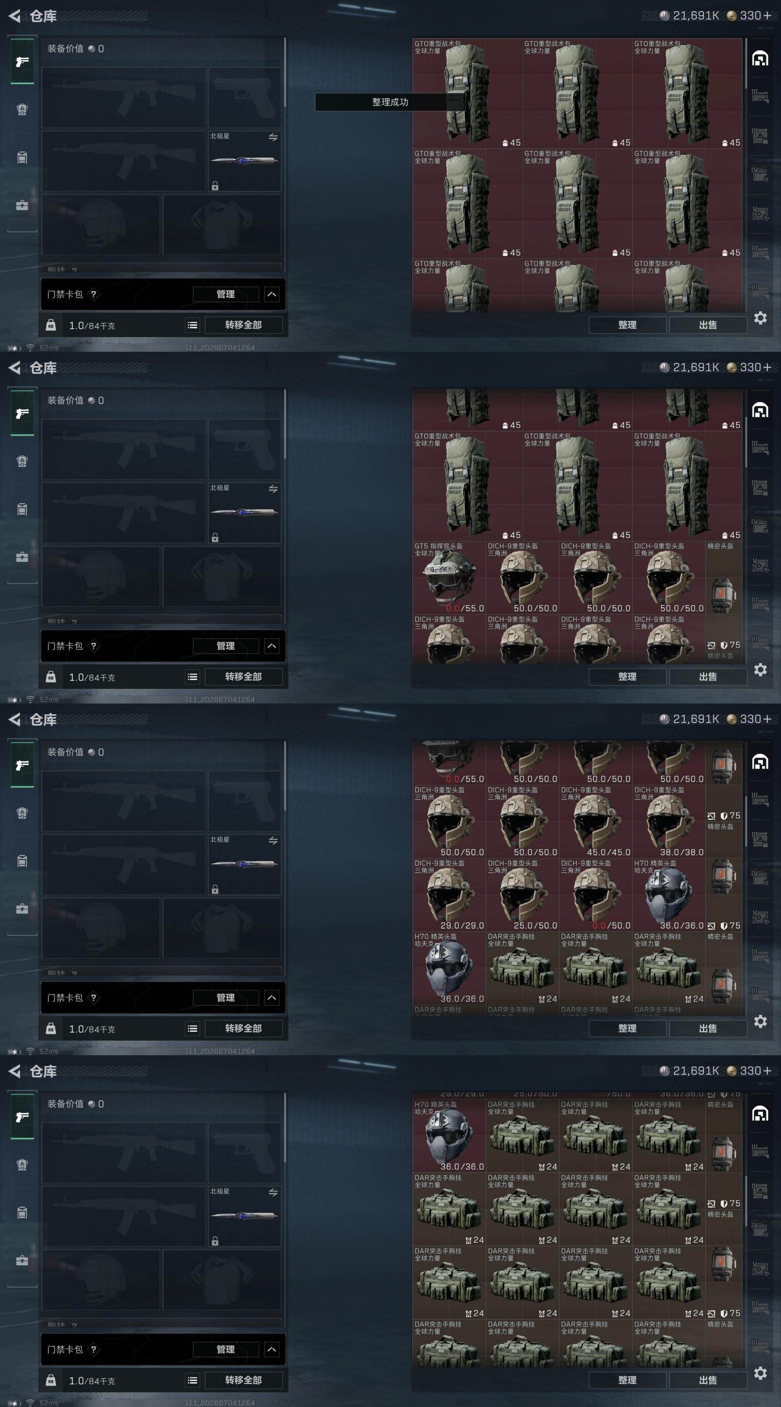
Task: Click swap arrows on 北极星 in second screenshot
Action: pos(273,490)
